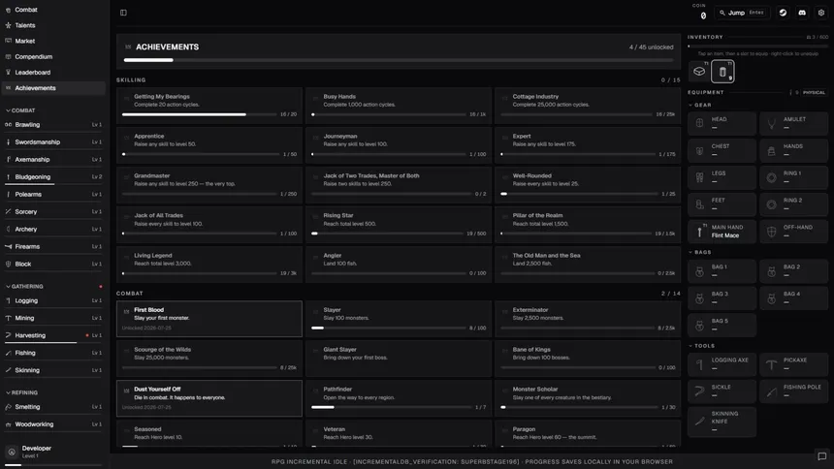The image size is (834, 469).
Task: Toggle the sidebar panel icon
Action: click(123, 13)
